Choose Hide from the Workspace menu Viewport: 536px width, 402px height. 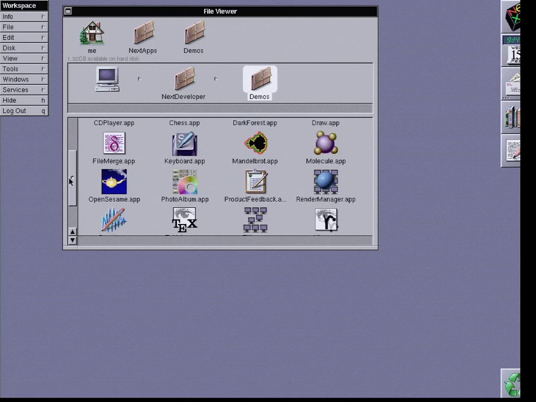point(24,100)
